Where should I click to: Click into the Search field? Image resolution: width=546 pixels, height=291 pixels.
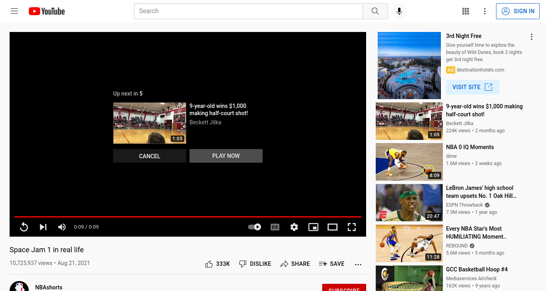248,11
